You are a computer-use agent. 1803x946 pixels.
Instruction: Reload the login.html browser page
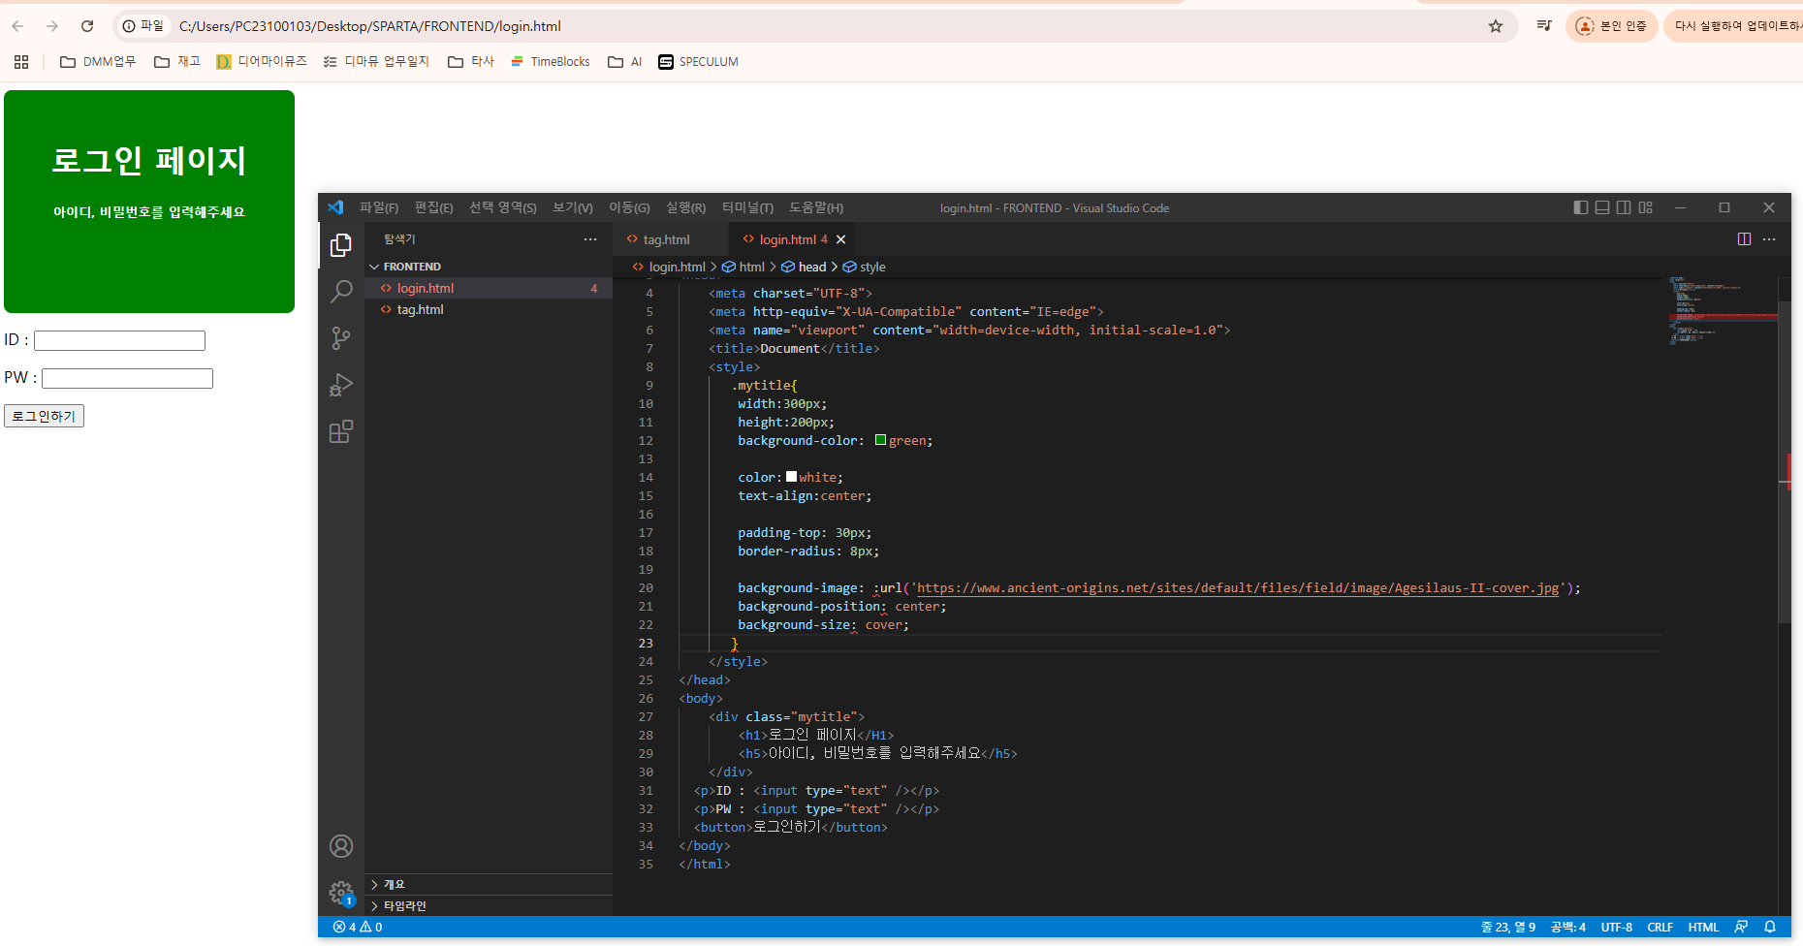click(x=87, y=26)
